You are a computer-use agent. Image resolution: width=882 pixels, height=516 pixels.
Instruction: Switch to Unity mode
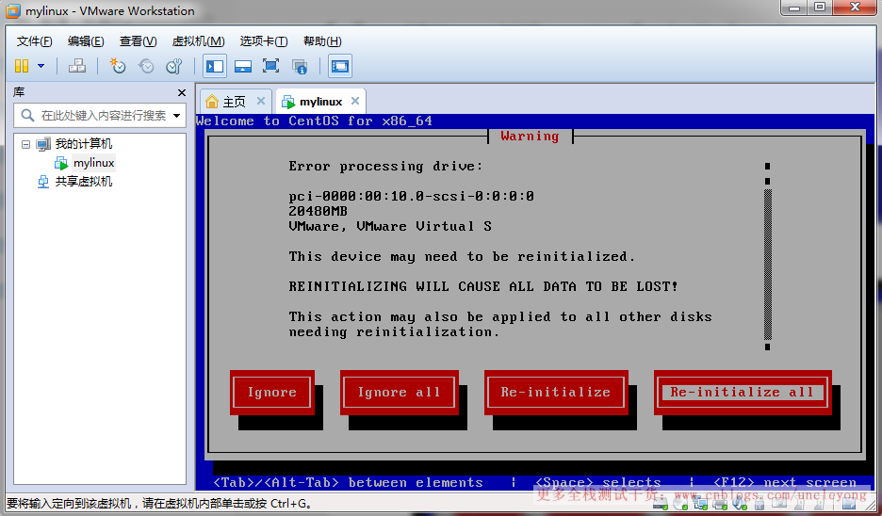coord(300,66)
